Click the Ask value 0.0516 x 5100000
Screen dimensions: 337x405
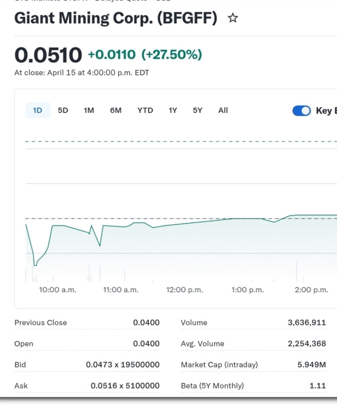[x=125, y=385]
